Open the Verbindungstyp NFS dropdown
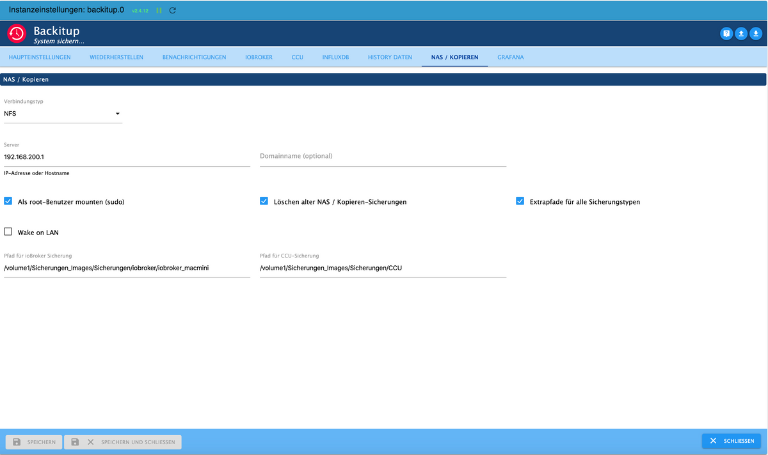This screenshot has width=768, height=455. tap(63, 114)
